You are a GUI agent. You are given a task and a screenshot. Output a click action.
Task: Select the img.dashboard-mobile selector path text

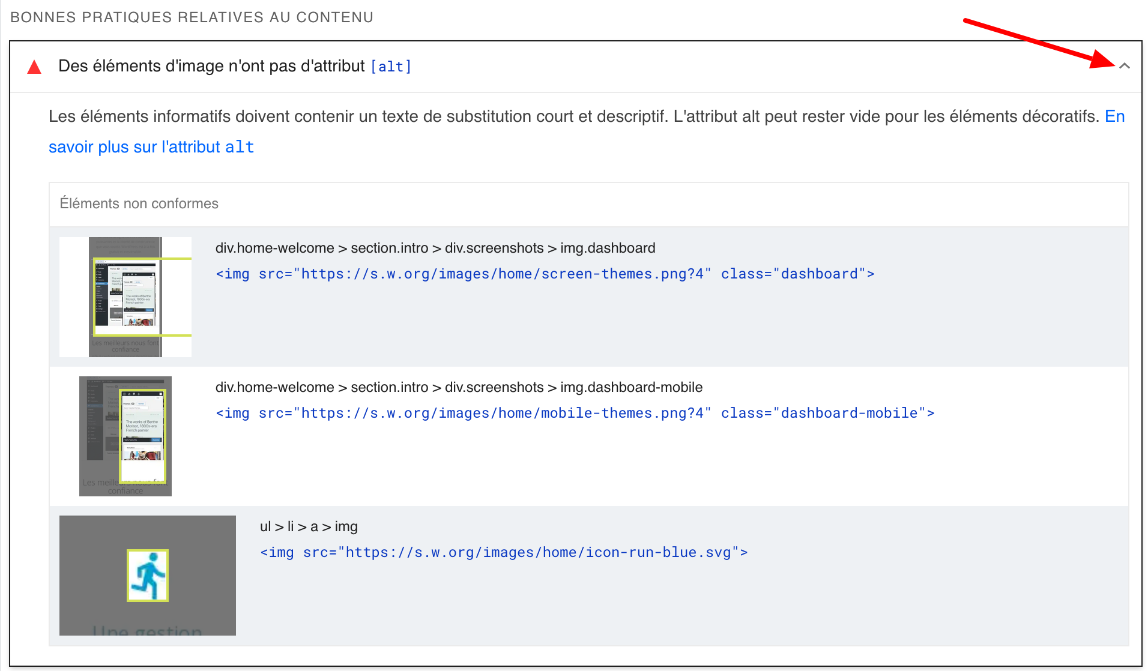[x=459, y=387]
